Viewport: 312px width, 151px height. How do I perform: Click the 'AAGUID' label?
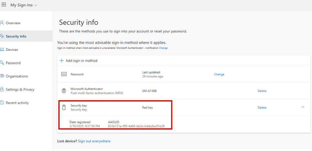tap(114, 122)
